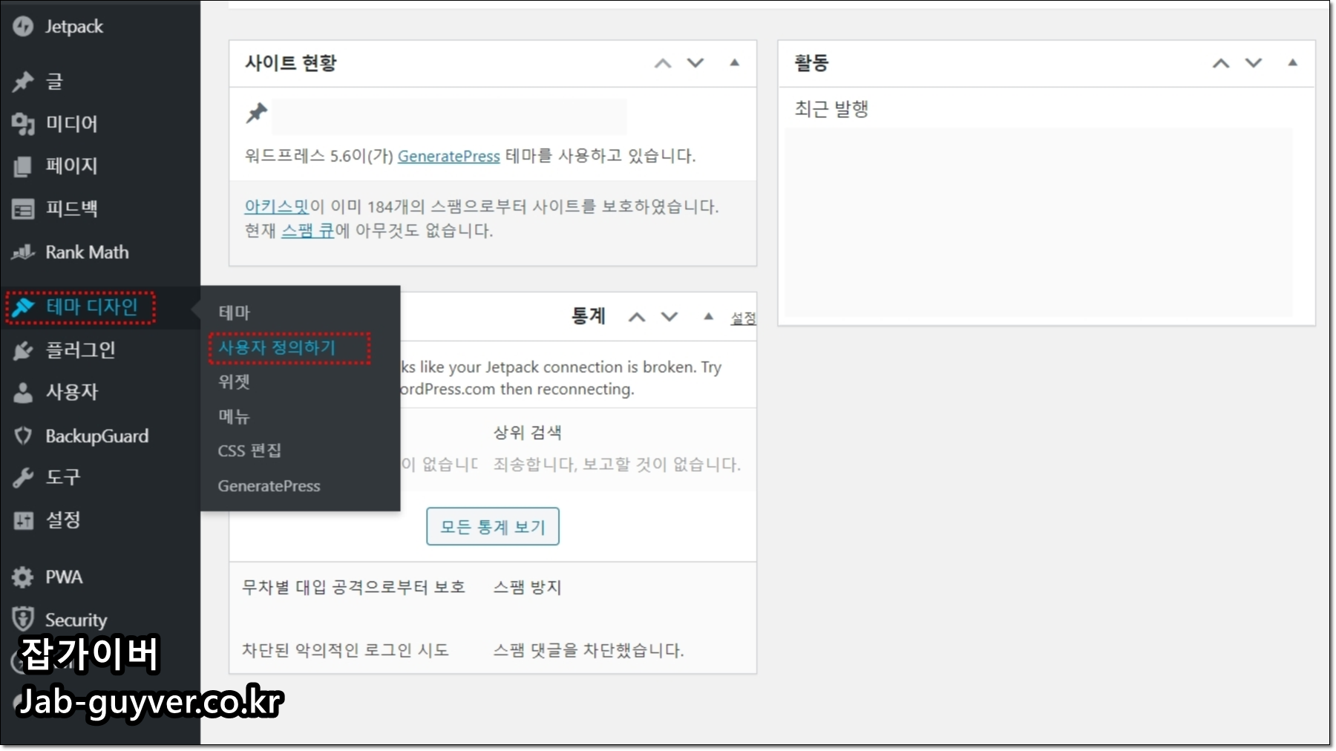Select GeneratePress in the submenu
This screenshot has height=751, width=1336.
click(x=269, y=486)
